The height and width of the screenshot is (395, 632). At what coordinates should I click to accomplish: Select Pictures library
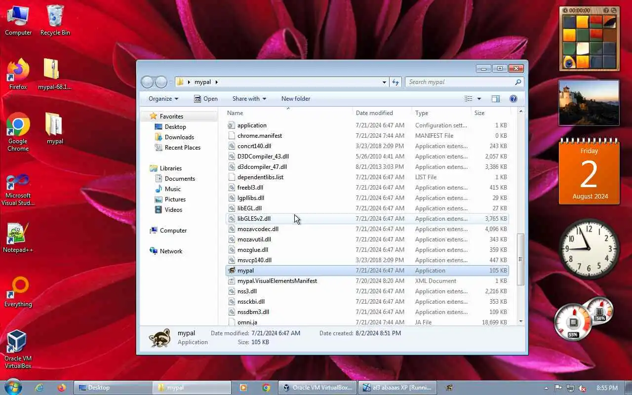click(x=175, y=199)
